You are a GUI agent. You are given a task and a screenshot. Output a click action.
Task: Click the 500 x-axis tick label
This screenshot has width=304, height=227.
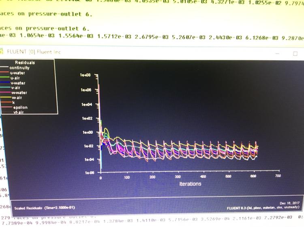coord(228,176)
